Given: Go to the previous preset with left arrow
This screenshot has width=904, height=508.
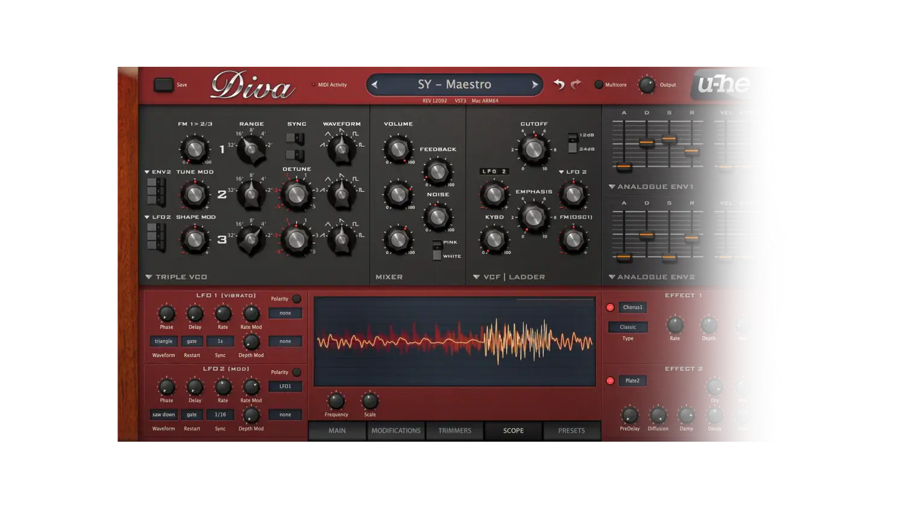Looking at the screenshot, I should pyautogui.click(x=375, y=85).
